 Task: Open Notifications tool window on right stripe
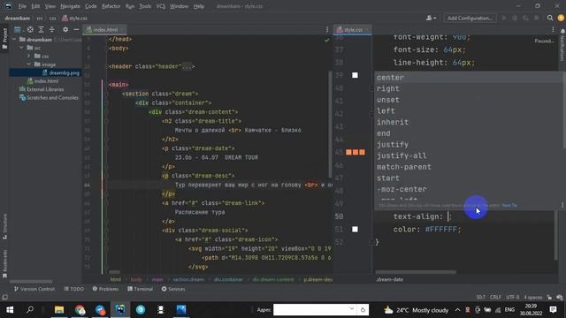point(562,45)
